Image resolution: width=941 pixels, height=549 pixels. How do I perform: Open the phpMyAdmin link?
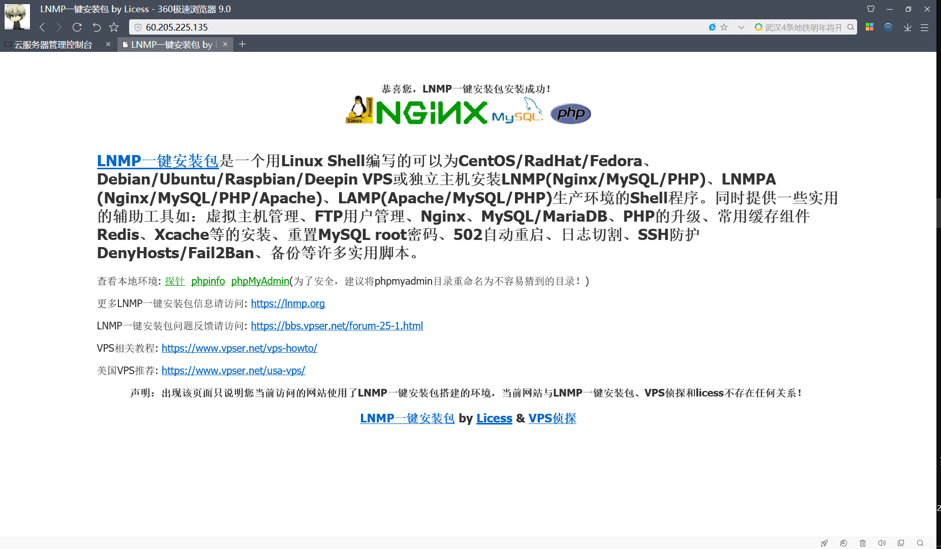pos(260,281)
